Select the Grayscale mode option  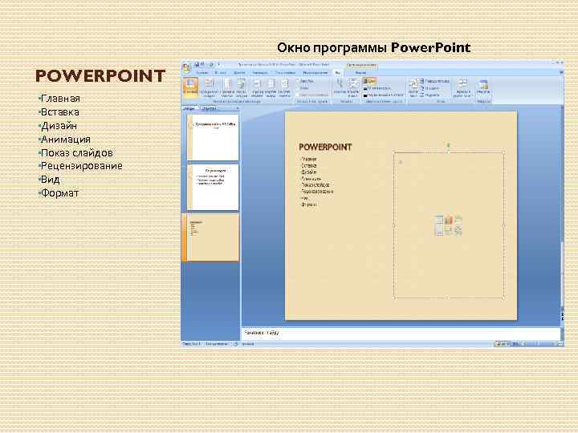pyautogui.click(x=377, y=88)
